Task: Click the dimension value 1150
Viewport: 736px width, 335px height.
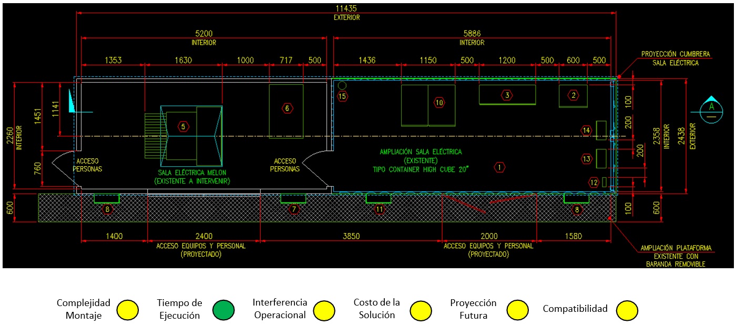Action: (427, 60)
